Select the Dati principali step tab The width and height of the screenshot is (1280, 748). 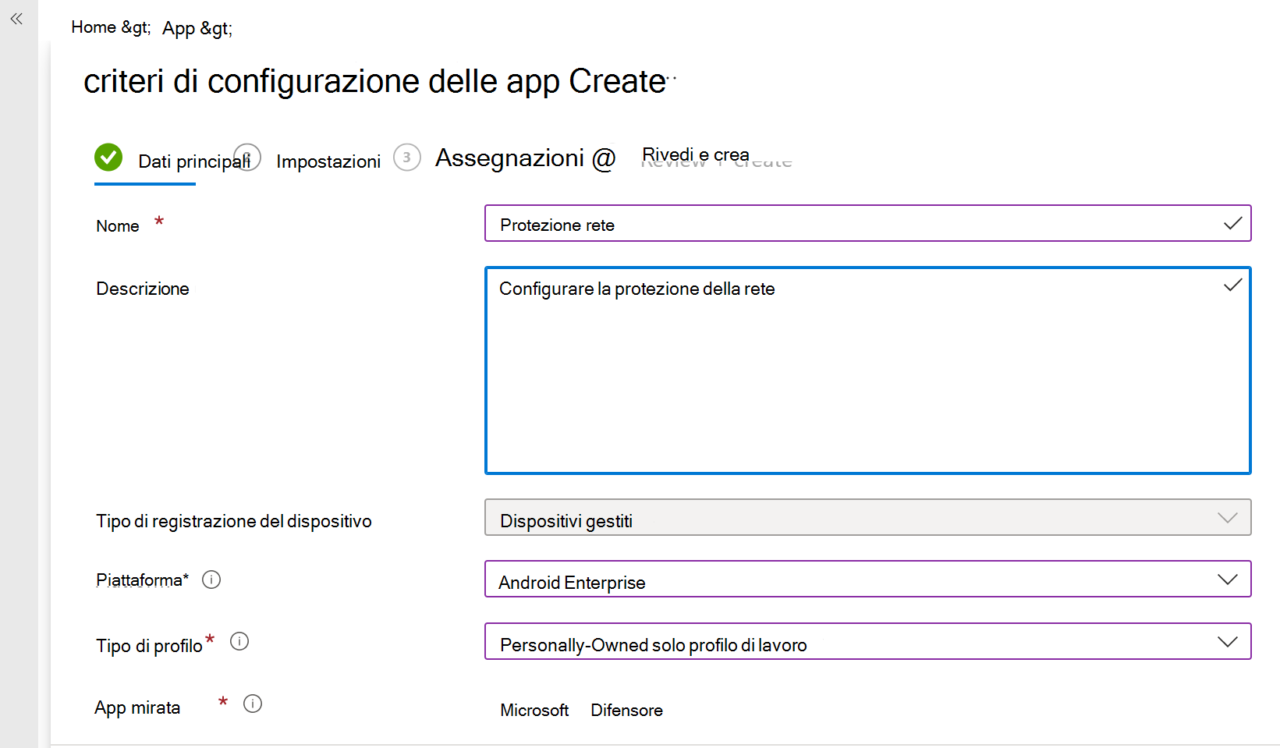tap(193, 161)
